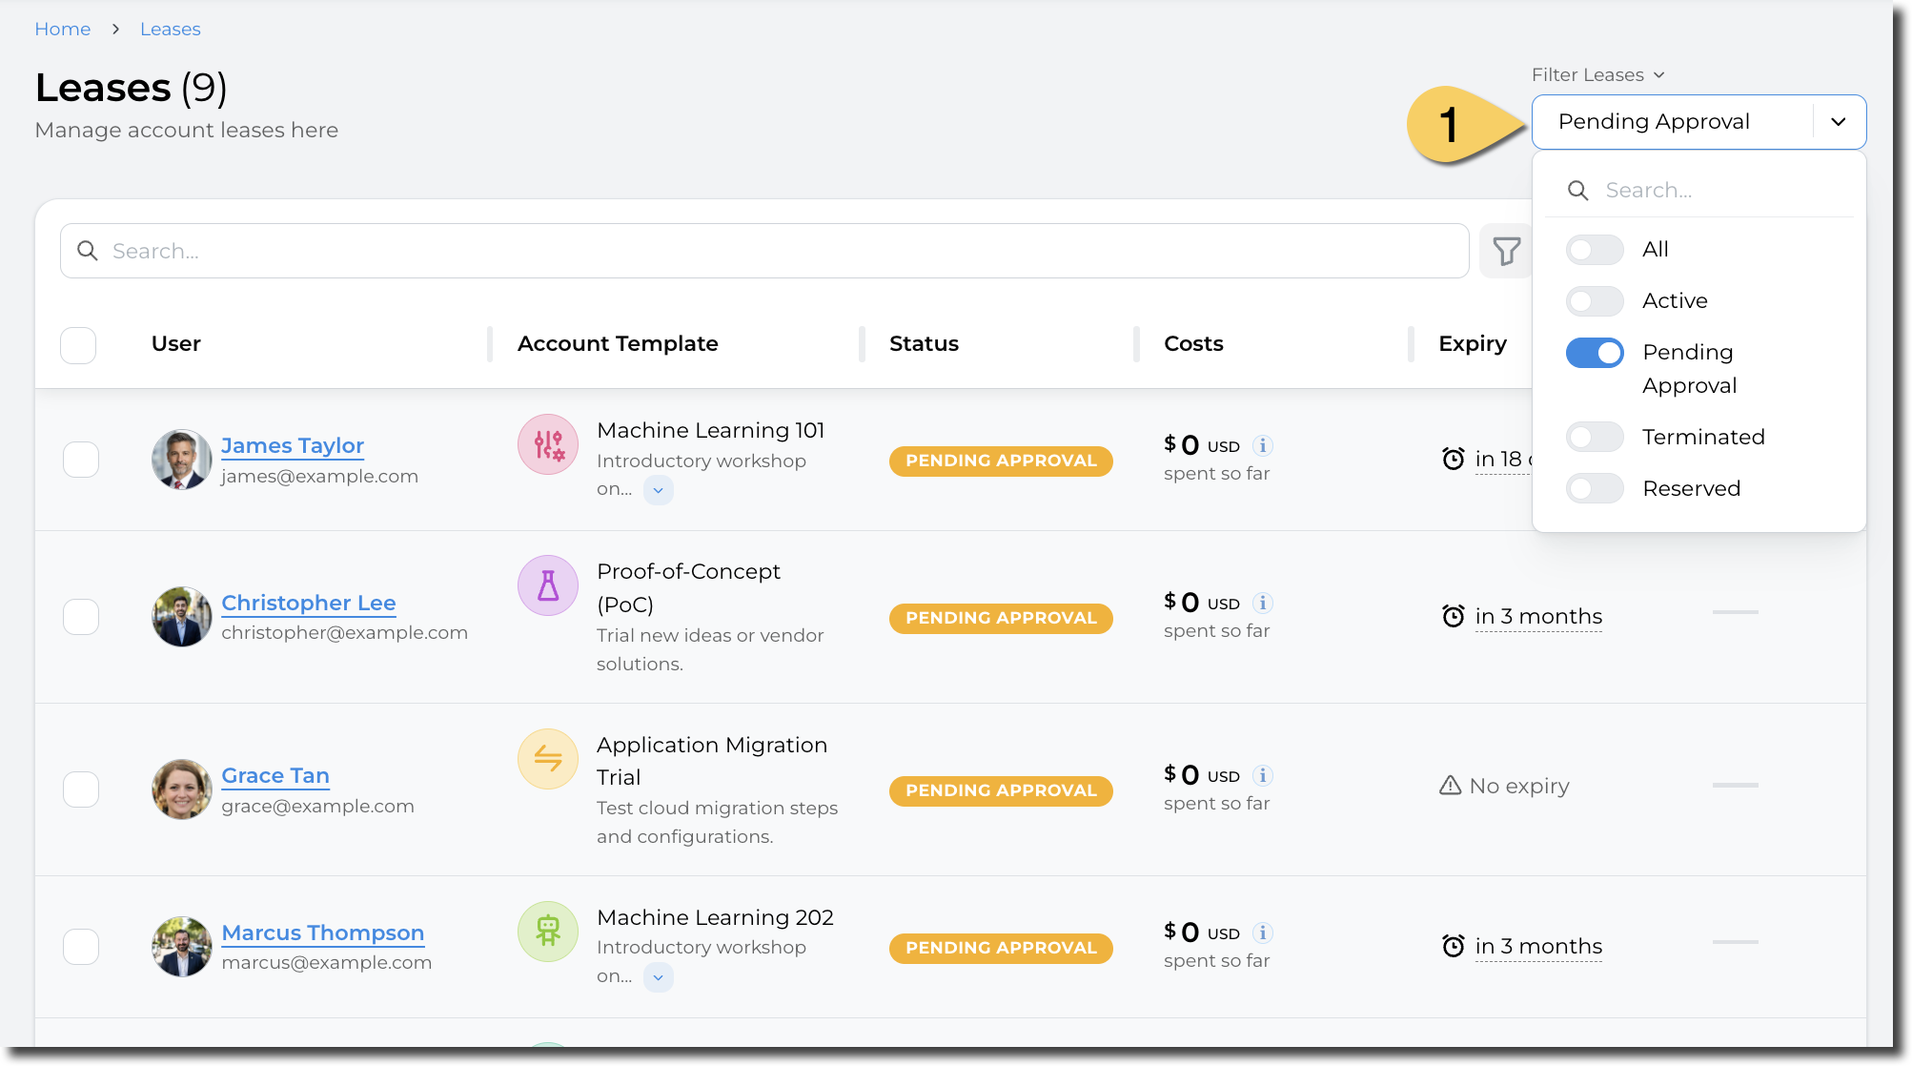This screenshot has height=1066, width=1912.
Task: Click alarm clock icon in Christopher Lee row
Action: [1453, 617]
